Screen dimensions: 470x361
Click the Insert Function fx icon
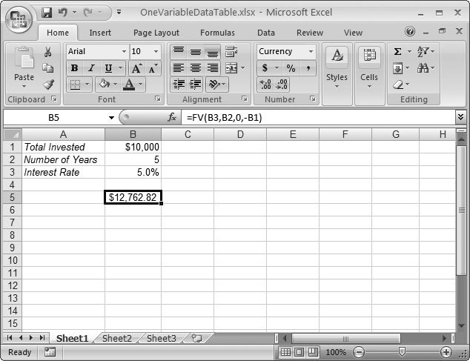point(172,117)
